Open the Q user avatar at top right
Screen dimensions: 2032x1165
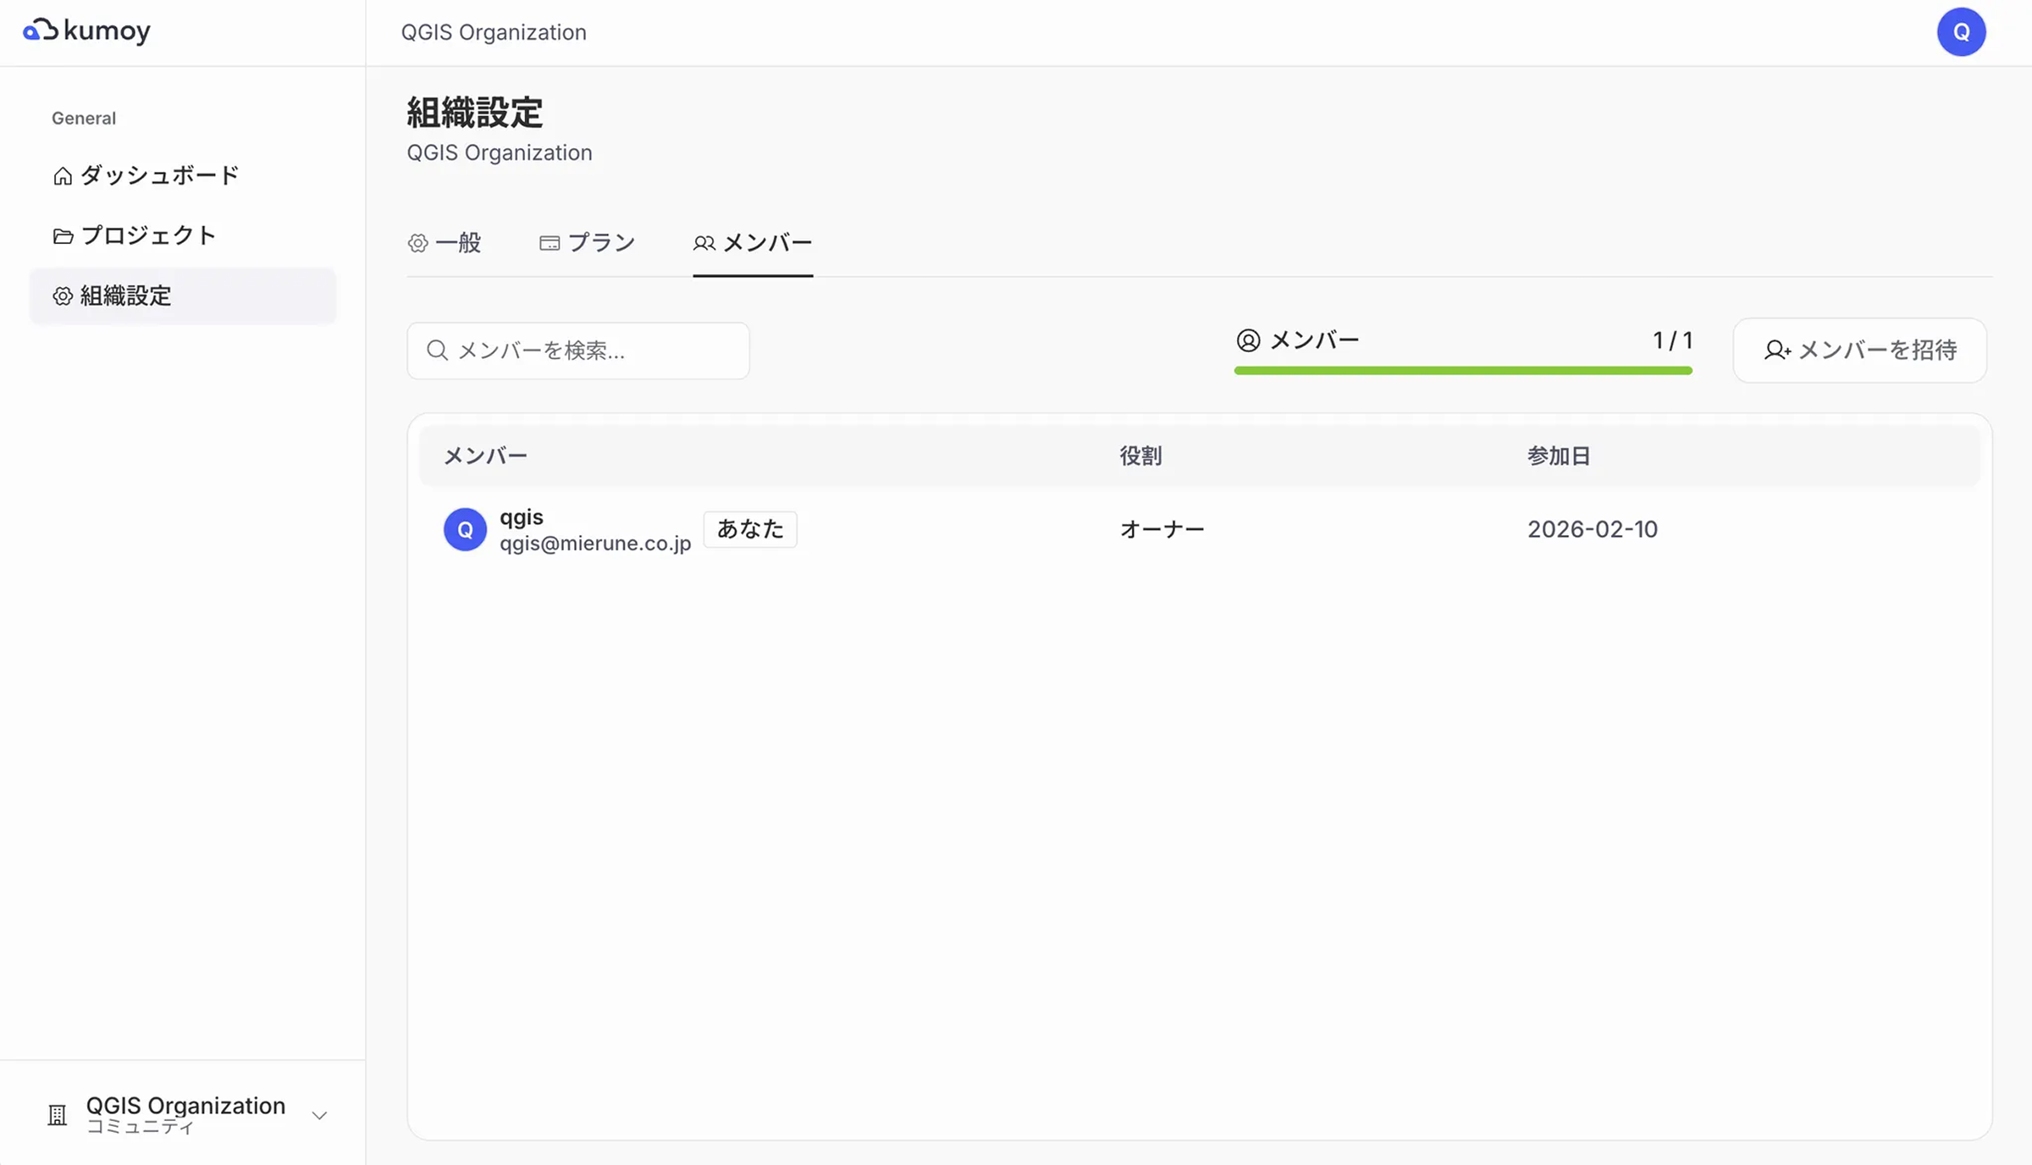pyautogui.click(x=1961, y=32)
